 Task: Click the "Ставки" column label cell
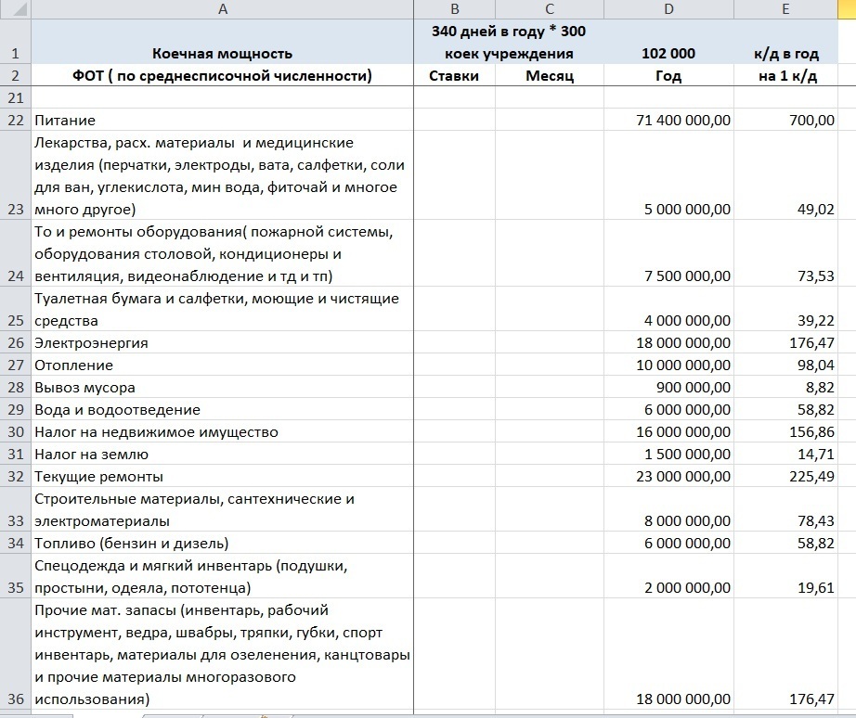[454, 75]
